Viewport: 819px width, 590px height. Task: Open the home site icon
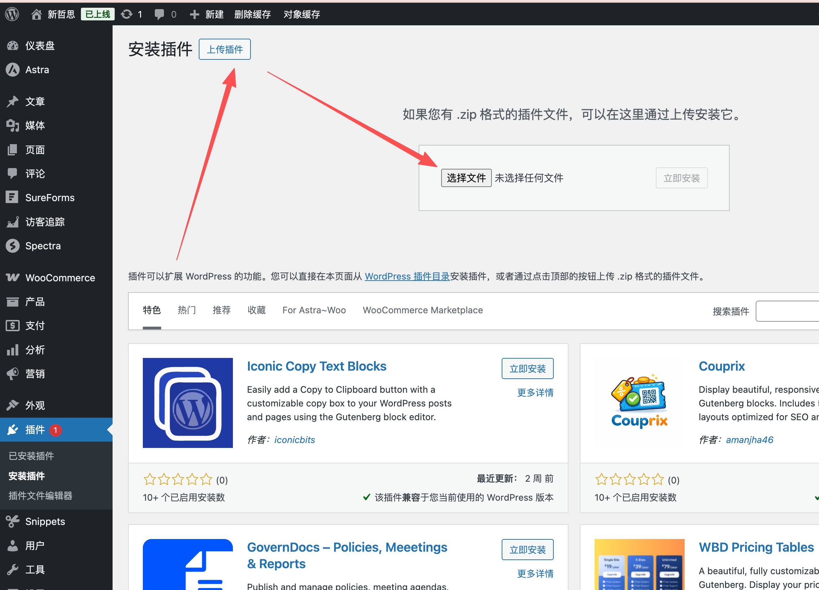[36, 14]
